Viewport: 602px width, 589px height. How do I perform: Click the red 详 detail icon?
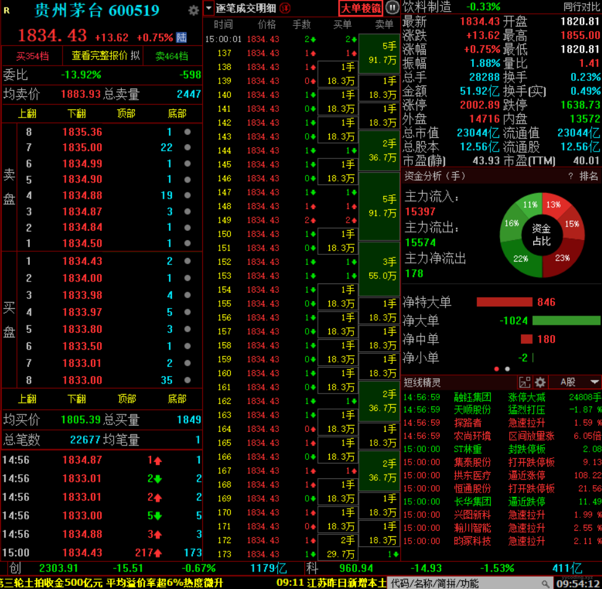pos(285,7)
